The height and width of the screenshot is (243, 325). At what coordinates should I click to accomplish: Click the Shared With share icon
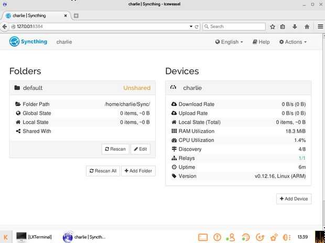coord(18,131)
